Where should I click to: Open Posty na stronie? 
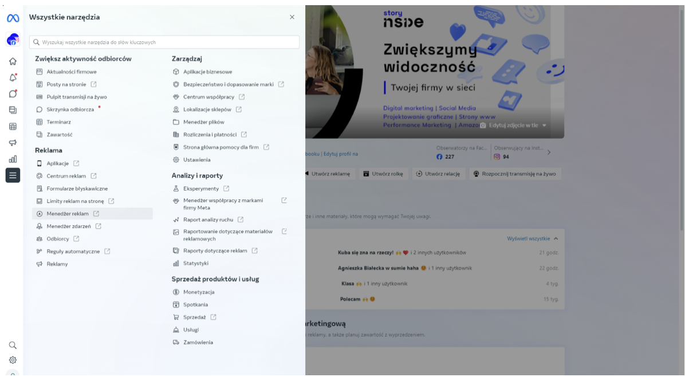pos(66,84)
